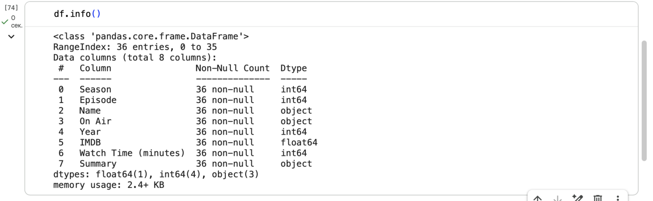Move the cell up with arrow icon
This screenshot has height=201, width=653.
(537, 198)
